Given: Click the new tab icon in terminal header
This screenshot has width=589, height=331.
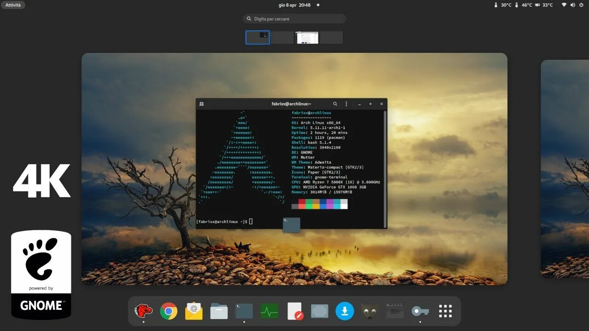Looking at the screenshot, I should (x=201, y=104).
